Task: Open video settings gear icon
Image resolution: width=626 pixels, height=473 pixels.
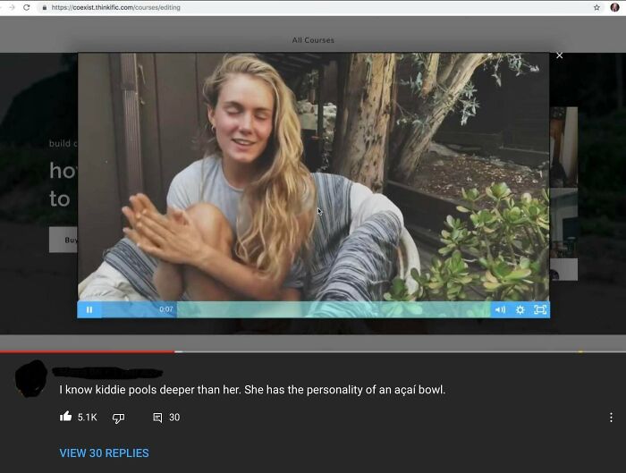Action: [520, 309]
